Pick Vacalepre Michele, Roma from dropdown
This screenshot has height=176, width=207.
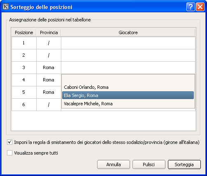pos(128,104)
